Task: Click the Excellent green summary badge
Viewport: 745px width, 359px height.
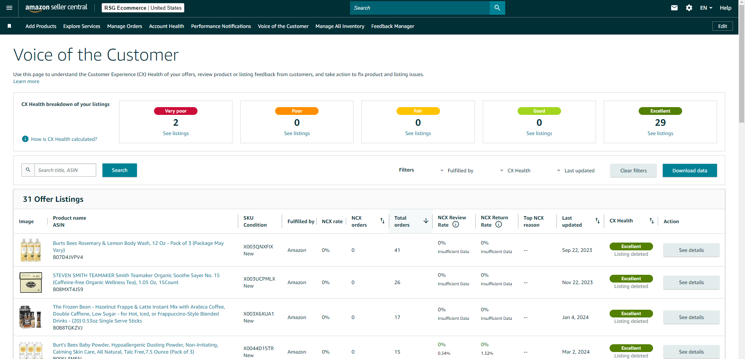Action: coord(660,111)
